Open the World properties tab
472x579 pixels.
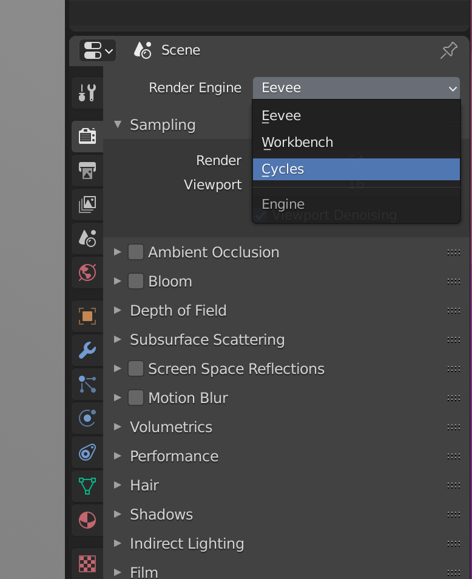pyautogui.click(x=87, y=273)
